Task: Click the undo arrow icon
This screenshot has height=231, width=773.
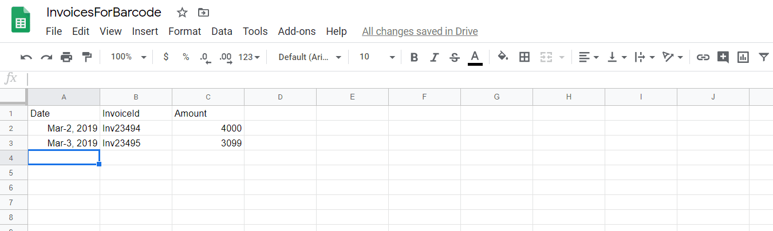Action: click(x=26, y=57)
